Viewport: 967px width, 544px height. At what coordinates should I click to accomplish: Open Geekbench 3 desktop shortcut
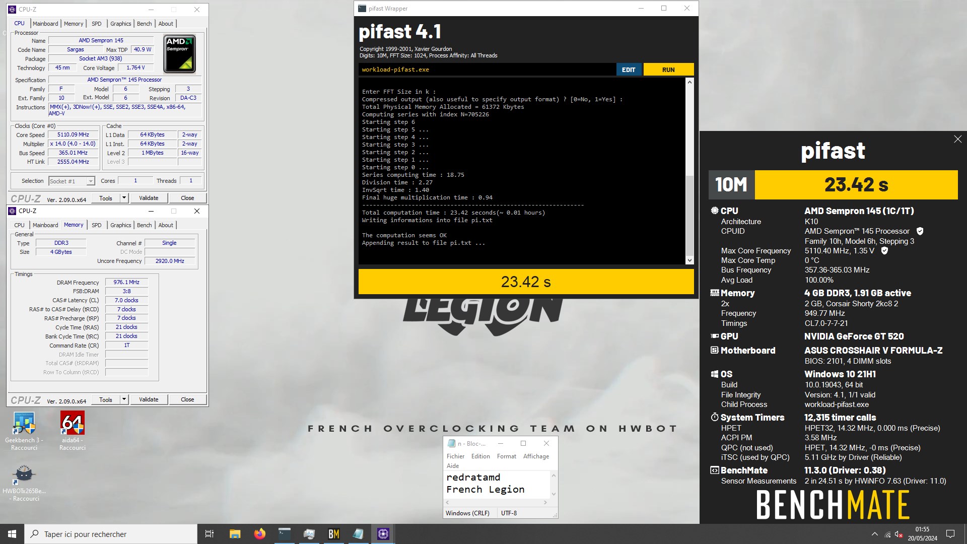click(x=24, y=431)
